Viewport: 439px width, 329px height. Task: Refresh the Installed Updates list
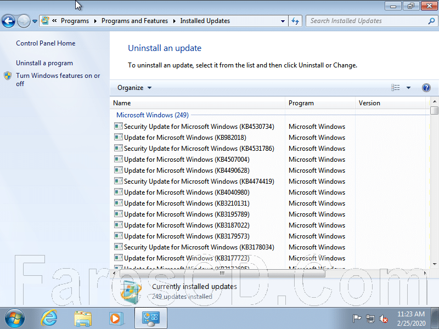(295, 21)
